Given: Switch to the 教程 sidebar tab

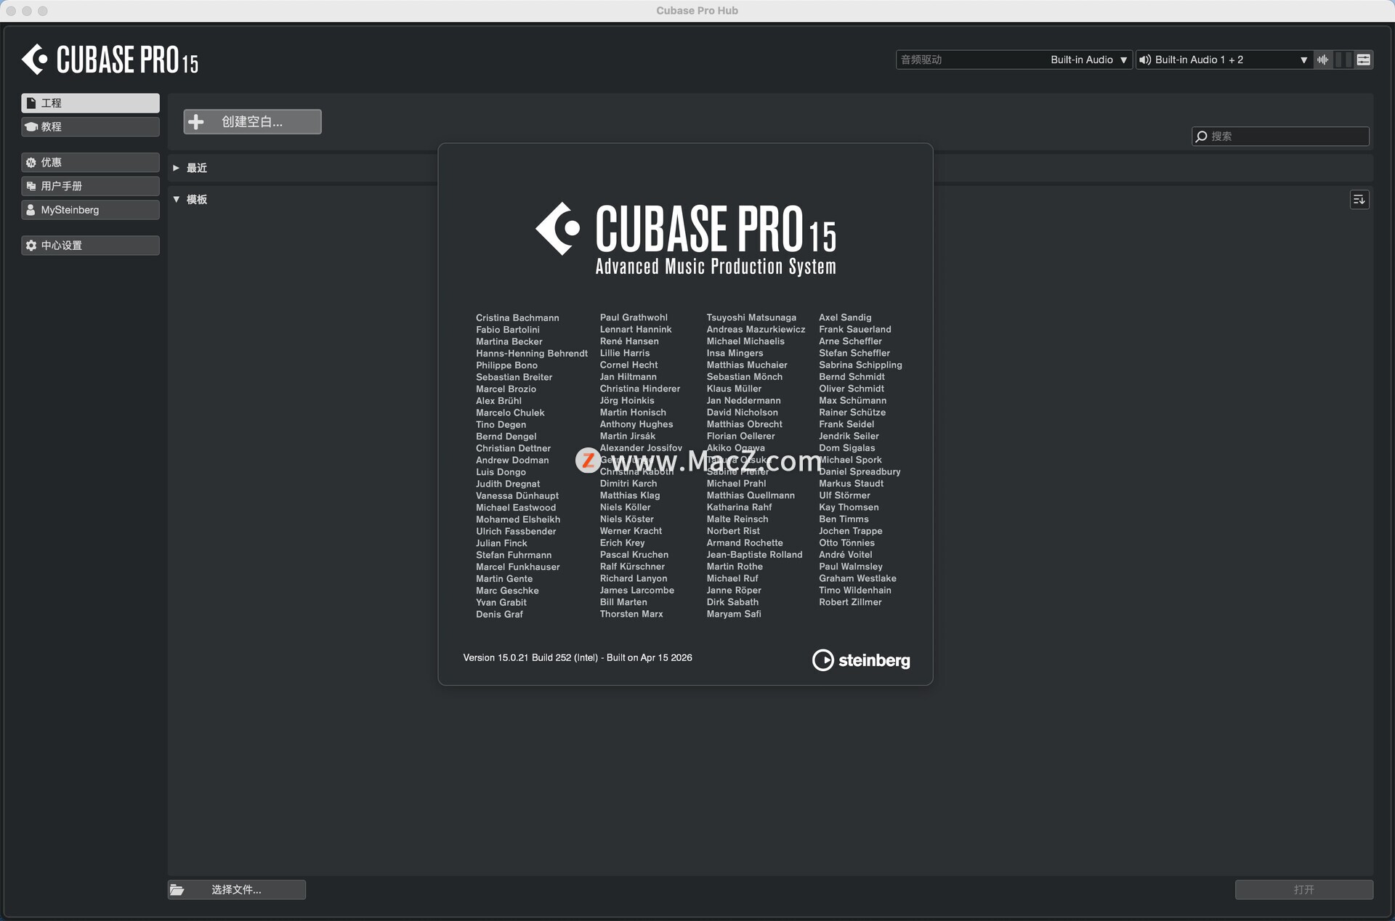Looking at the screenshot, I should point(90,126).
